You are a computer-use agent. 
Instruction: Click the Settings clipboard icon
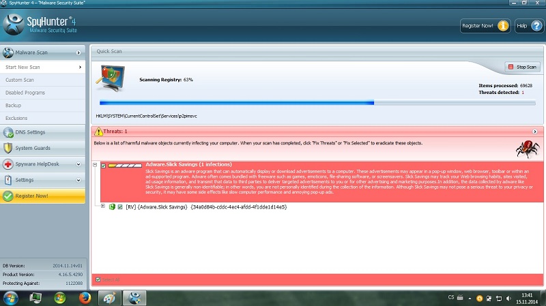(8, 180)
